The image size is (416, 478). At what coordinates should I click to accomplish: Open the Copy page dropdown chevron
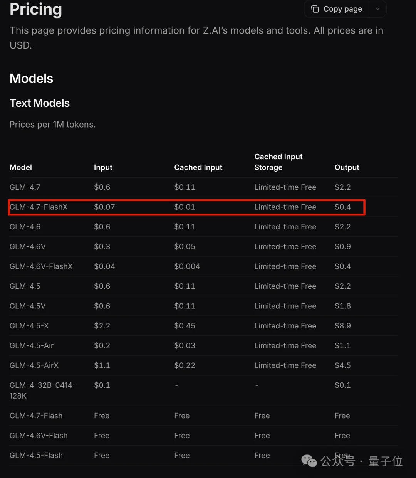(377, 8)
